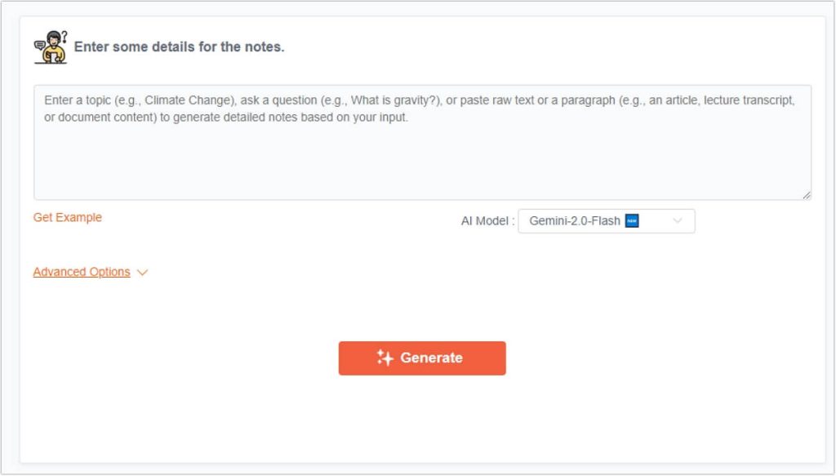The height and width of the screenshot is (476, 836).
Task: Click the blue NEW badge next to Gemini-2.0-Flash
Action: click(x=633, y=220)
